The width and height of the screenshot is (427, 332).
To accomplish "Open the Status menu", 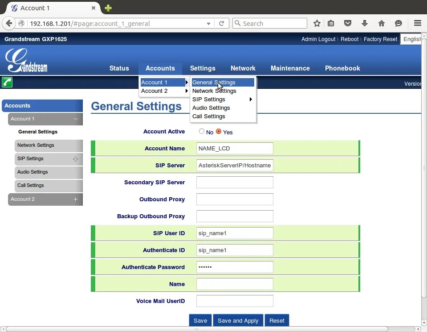I will click(x=119, y=68).
